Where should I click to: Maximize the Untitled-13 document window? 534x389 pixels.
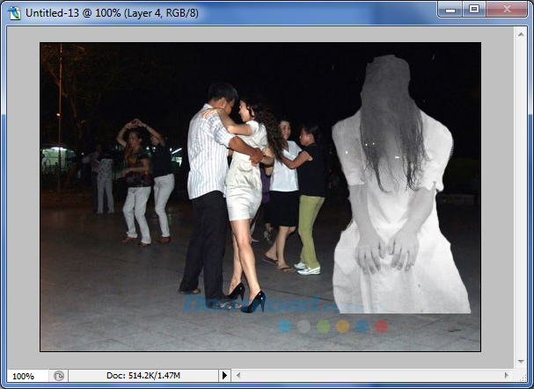click(x=474, y=9)
